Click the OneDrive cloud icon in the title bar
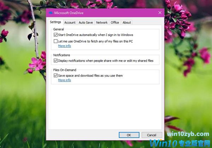Image resolution: width=212 pixels, height=148 pixels. coord(51,13)
